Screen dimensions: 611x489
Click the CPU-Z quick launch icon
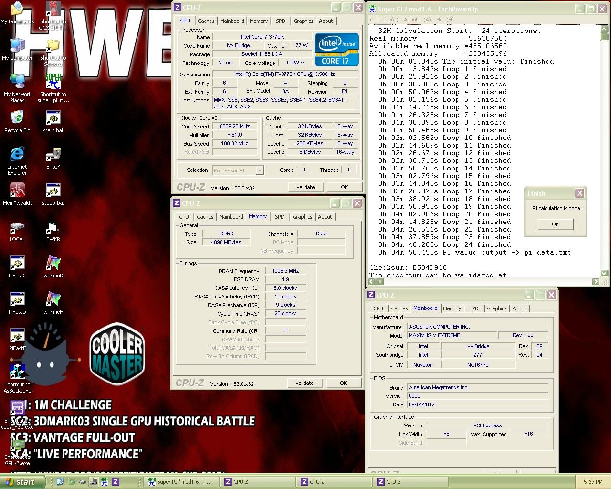(x=116, y=482)
